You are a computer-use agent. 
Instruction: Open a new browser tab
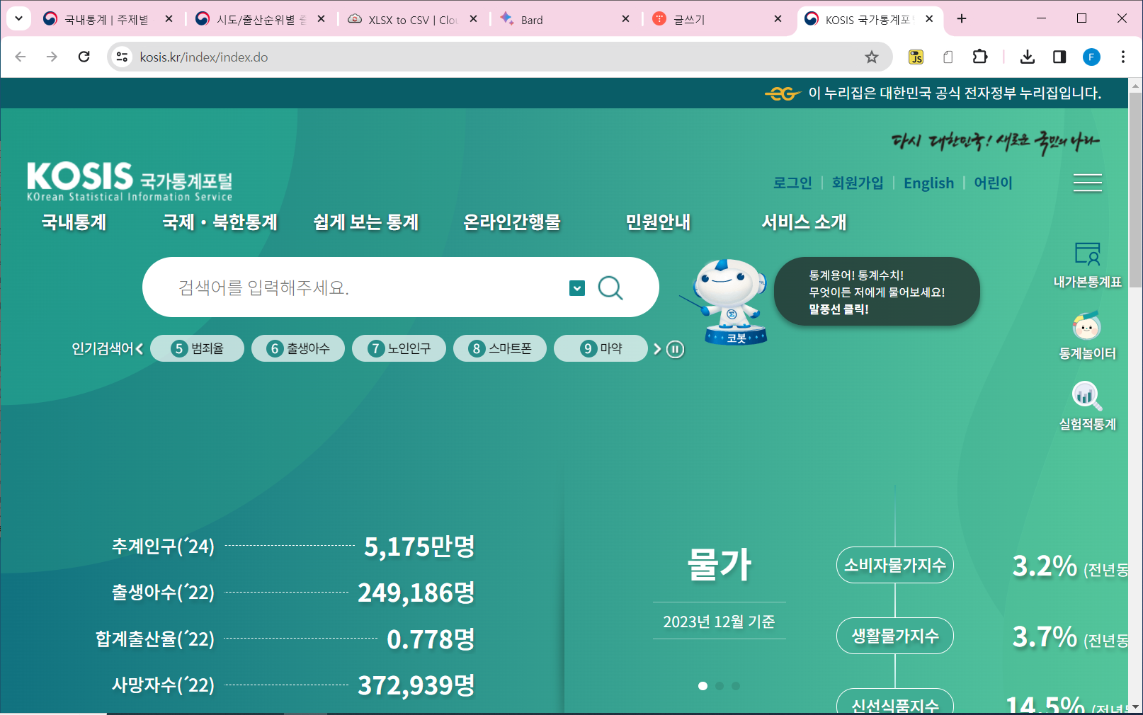coord(961,19)
